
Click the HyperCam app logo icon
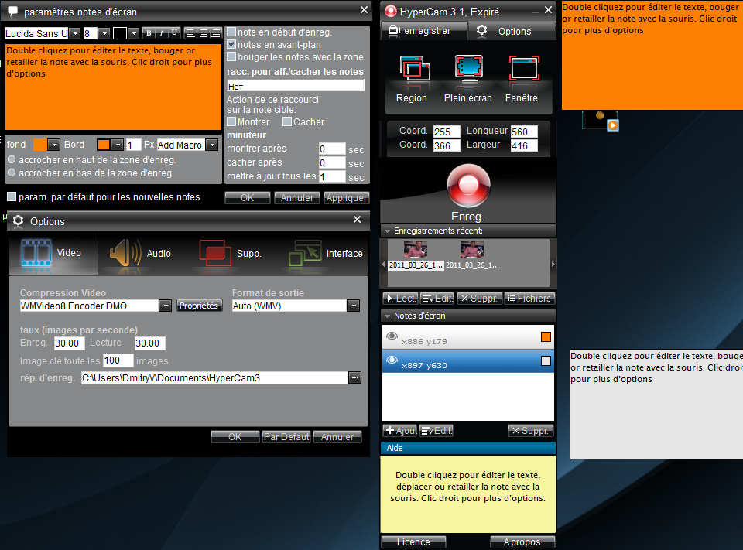[x=390, y=11]
